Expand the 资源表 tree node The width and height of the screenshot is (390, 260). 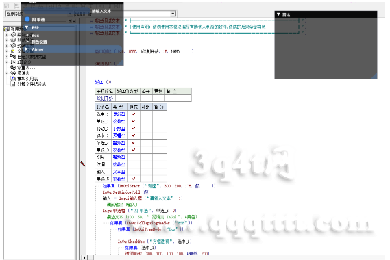(x=6, y=73)
